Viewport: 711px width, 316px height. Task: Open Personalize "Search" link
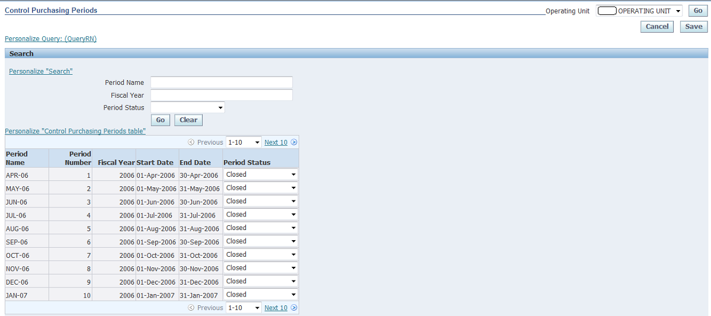point(41,71)
